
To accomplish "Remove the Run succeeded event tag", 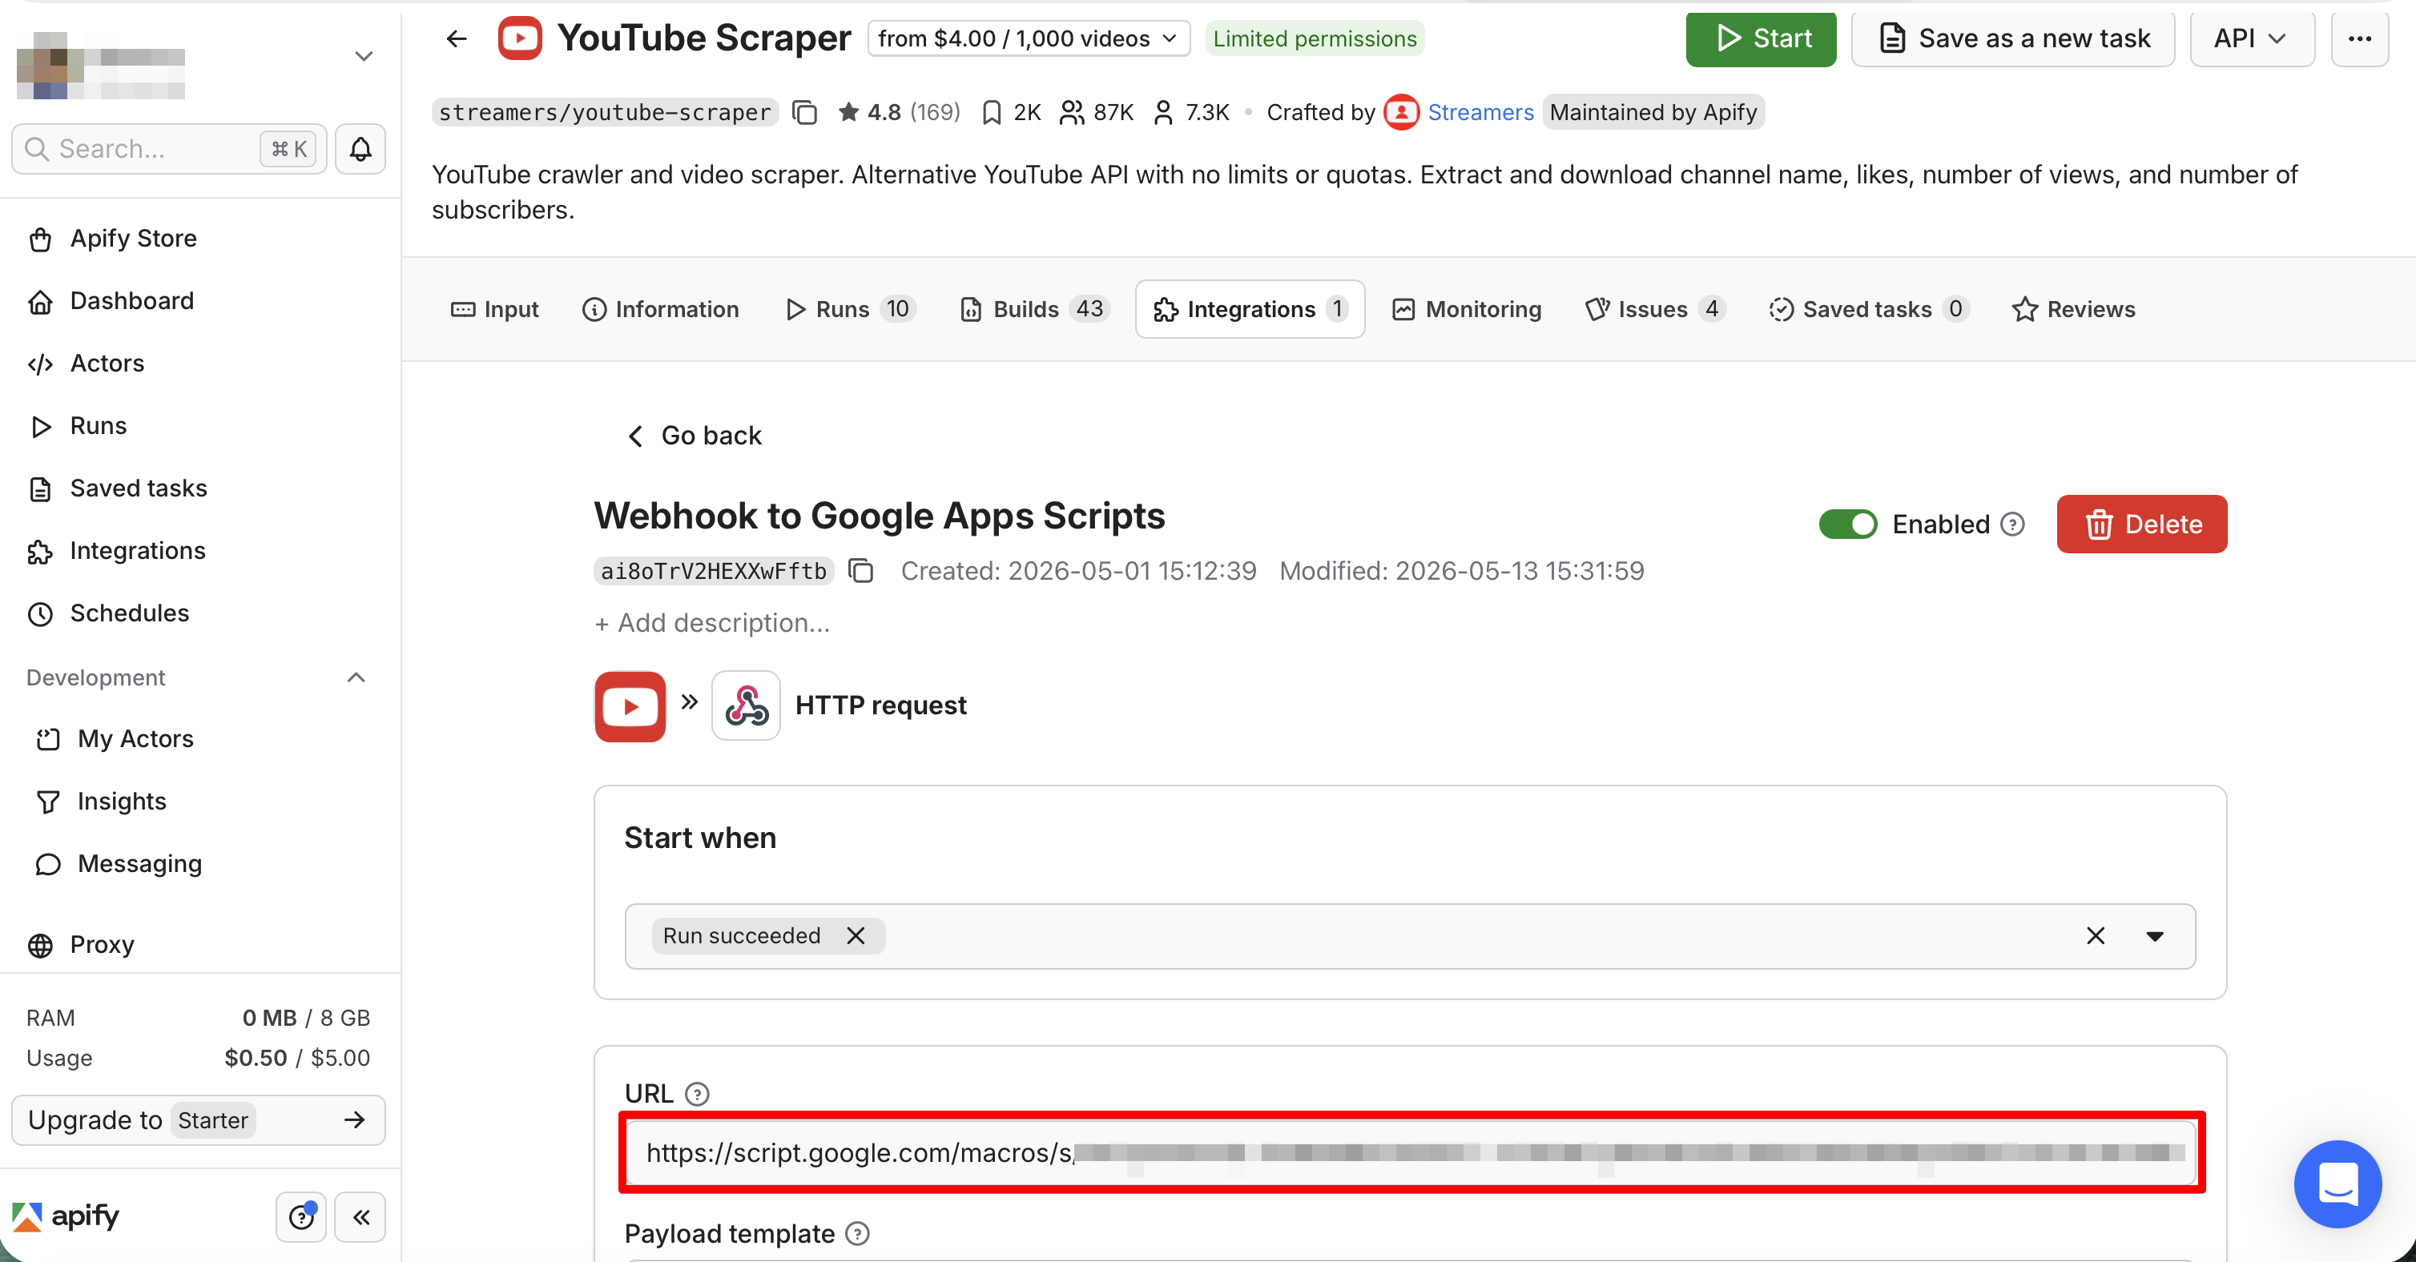I will pos(856,936).
